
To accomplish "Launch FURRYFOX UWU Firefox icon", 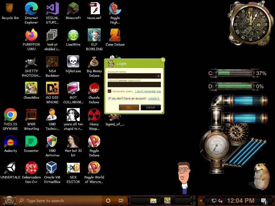I will pos(31,35).
